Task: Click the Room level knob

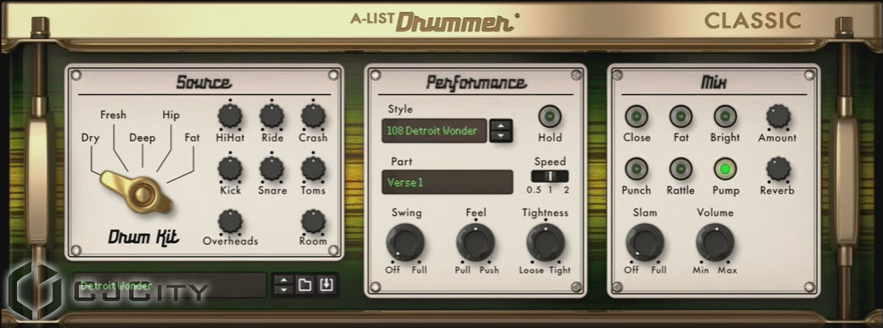Action: coord(313,221)
